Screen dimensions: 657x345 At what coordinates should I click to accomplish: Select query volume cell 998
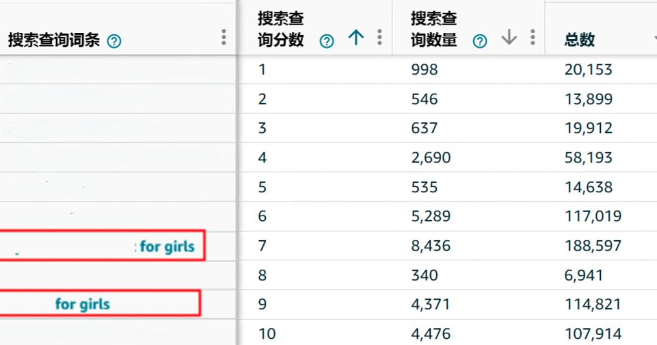click(x=425, y=69)
